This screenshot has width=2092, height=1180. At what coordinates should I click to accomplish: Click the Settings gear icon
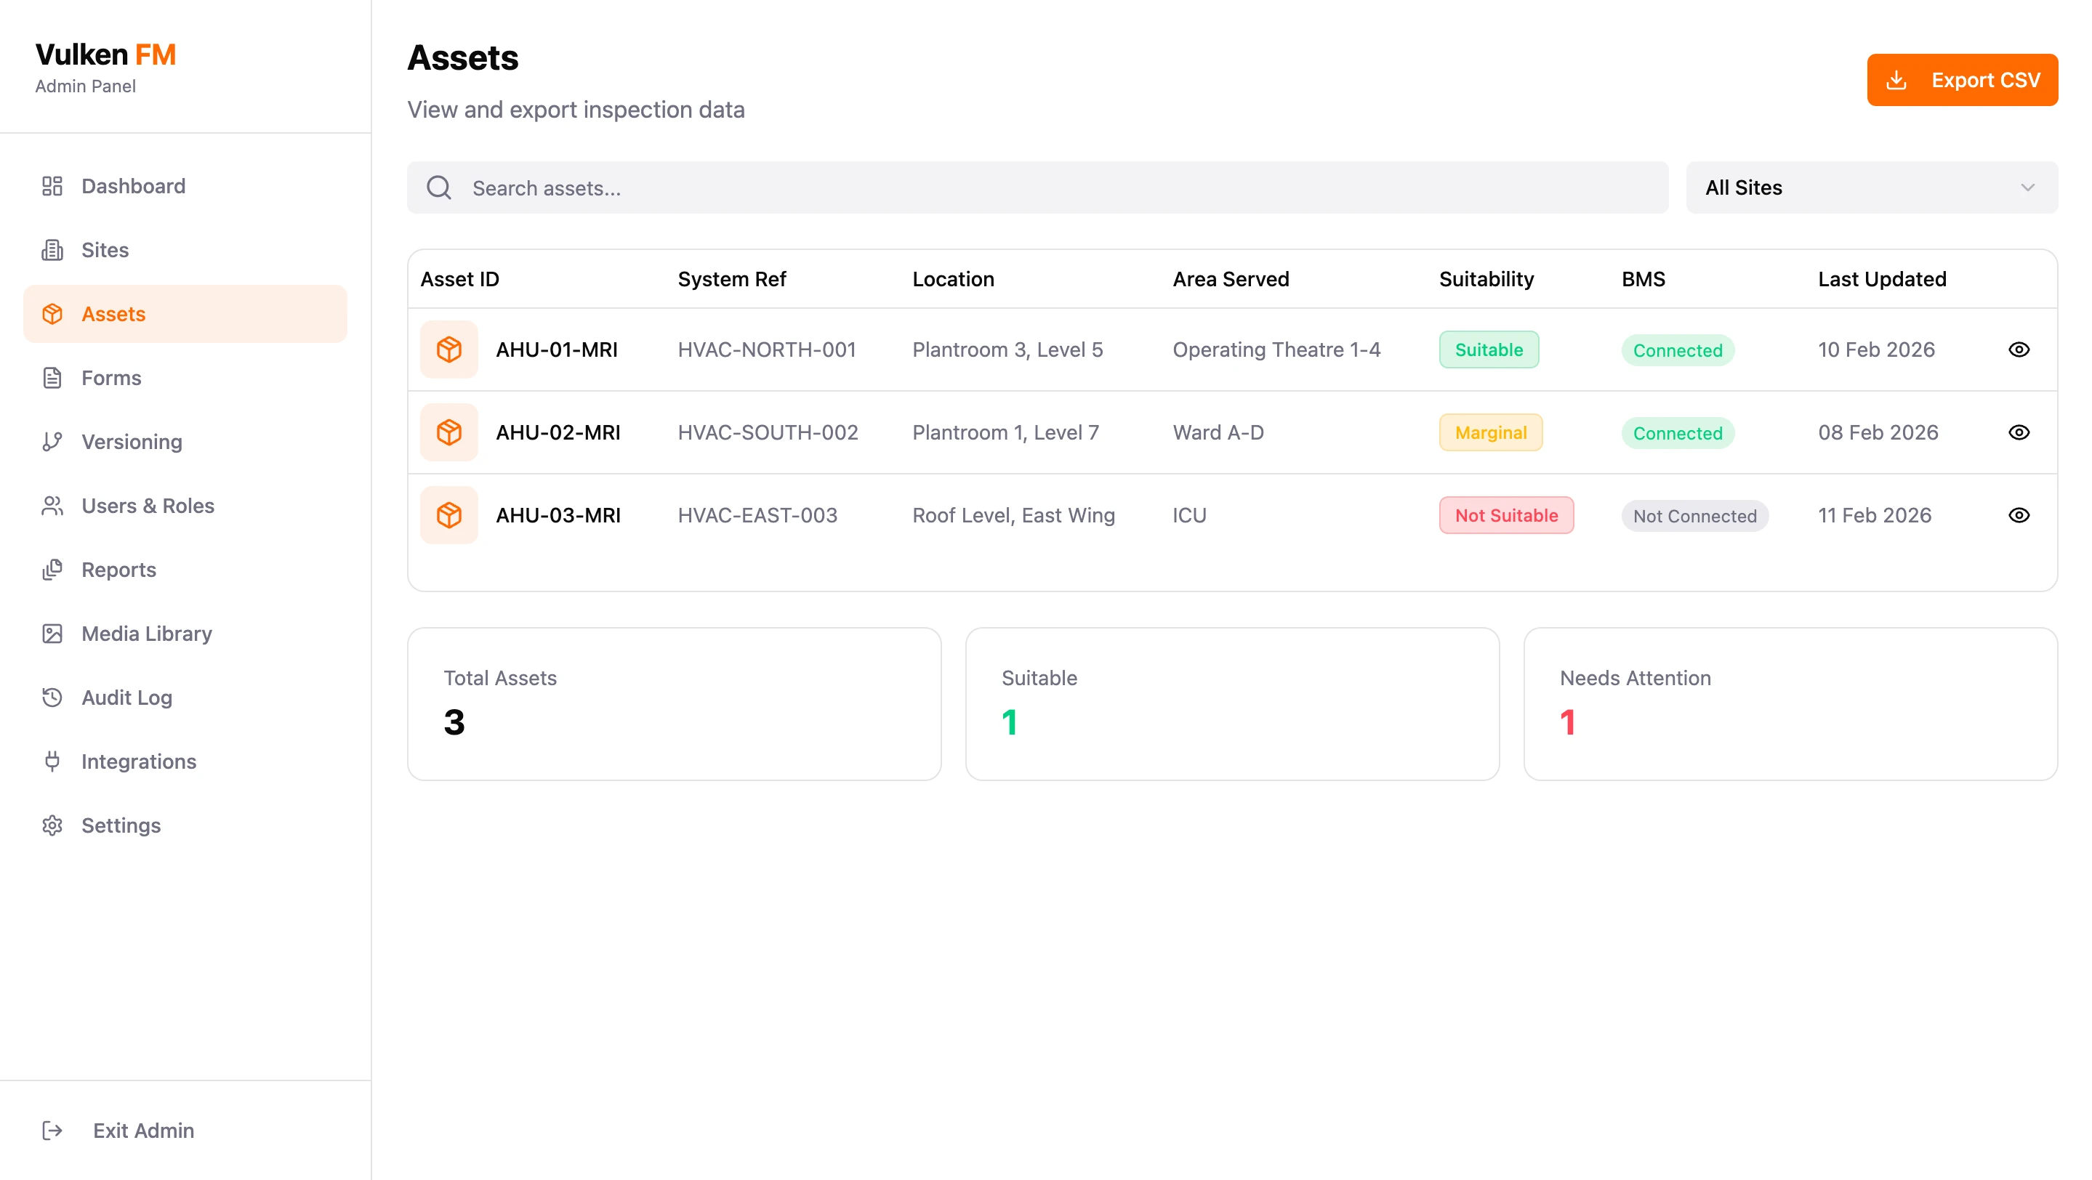[x=52, y=825]
